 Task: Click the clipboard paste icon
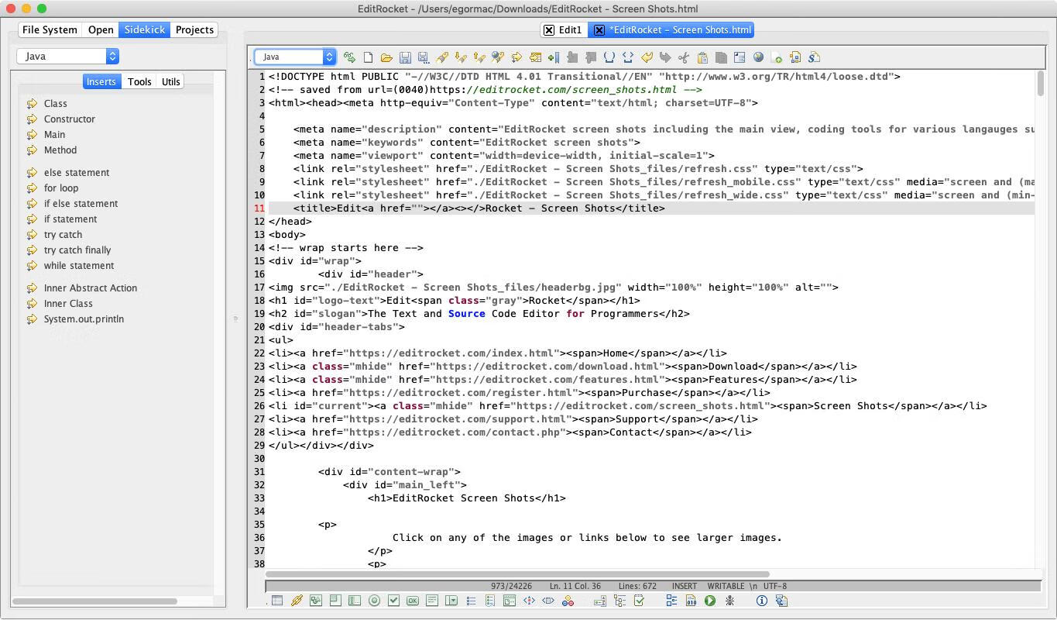click(702, 57)
